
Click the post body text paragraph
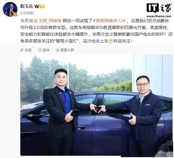(96, 31)
